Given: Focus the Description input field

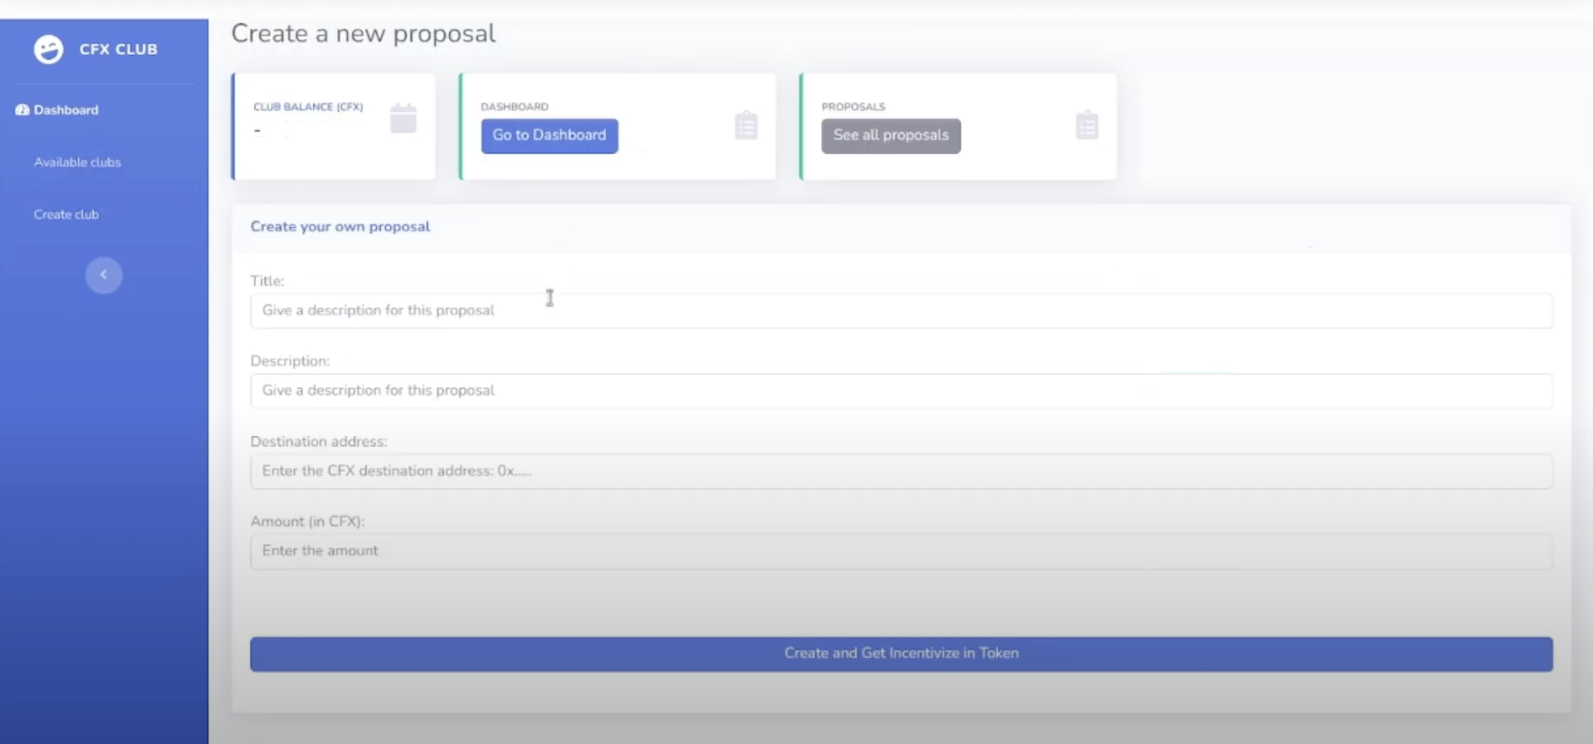Looking at the screenshot, I should coord(901,391).
